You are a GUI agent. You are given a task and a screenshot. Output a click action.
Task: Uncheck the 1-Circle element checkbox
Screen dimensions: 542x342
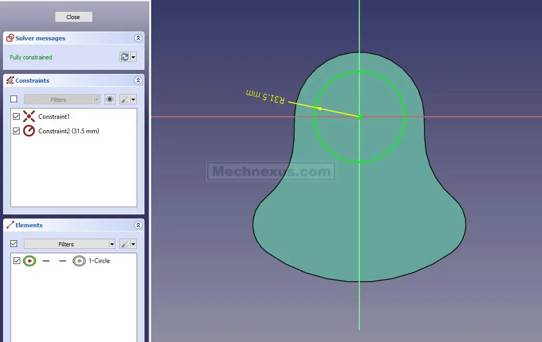point(17,260)
